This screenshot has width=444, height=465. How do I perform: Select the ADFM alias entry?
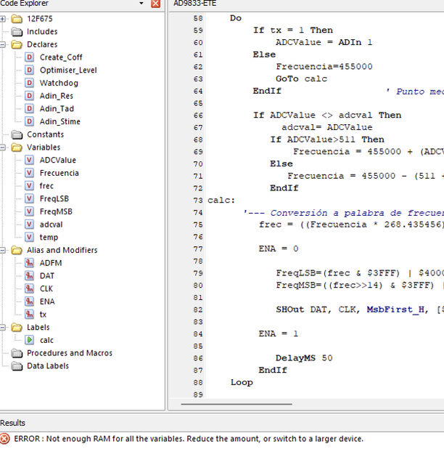(x=51, y=263)
